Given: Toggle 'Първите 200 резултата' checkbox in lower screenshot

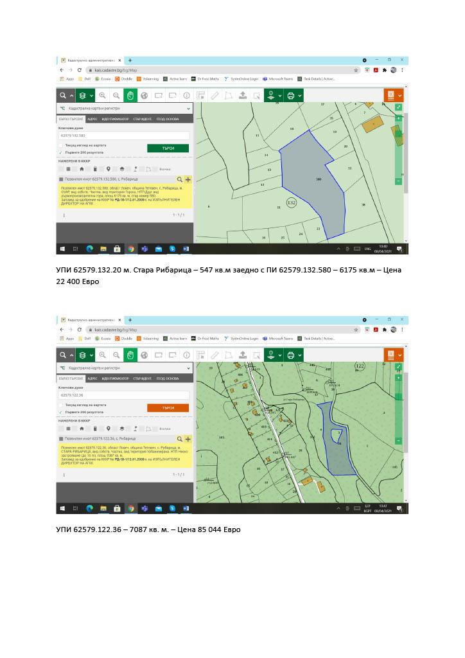Looking at the screenshot, I should click(x=61, y=412).
